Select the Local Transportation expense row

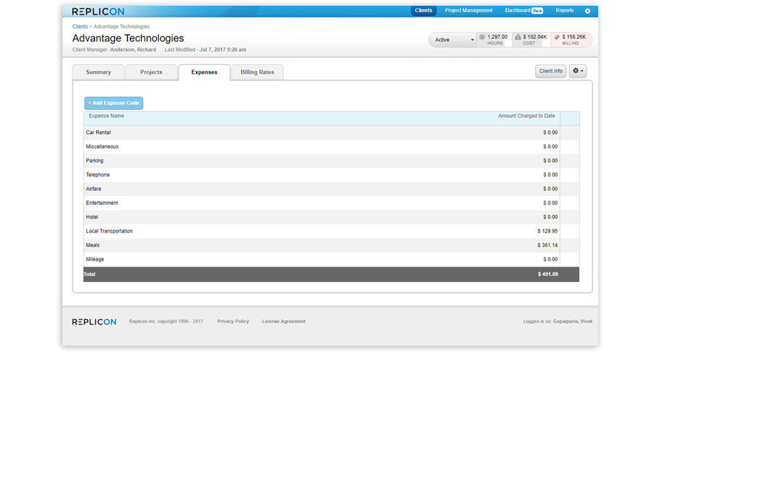pos(332,231)
